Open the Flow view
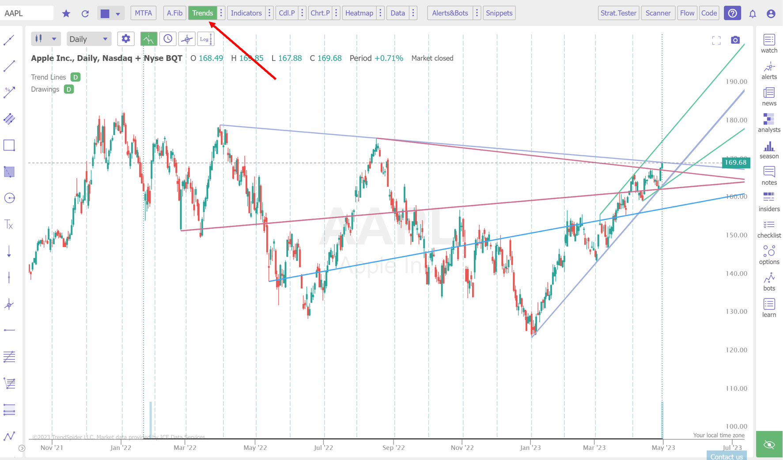The width and height of the screenshot is (783, 460). coord(687,13)
